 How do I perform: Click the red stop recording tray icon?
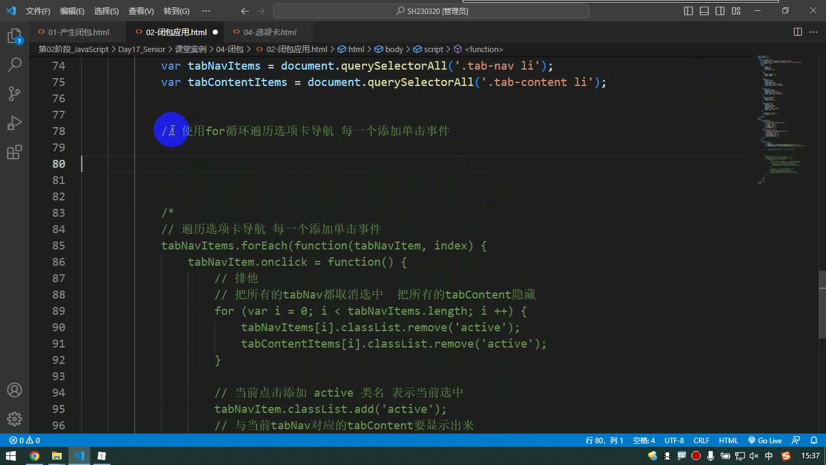tap(696, 456)
